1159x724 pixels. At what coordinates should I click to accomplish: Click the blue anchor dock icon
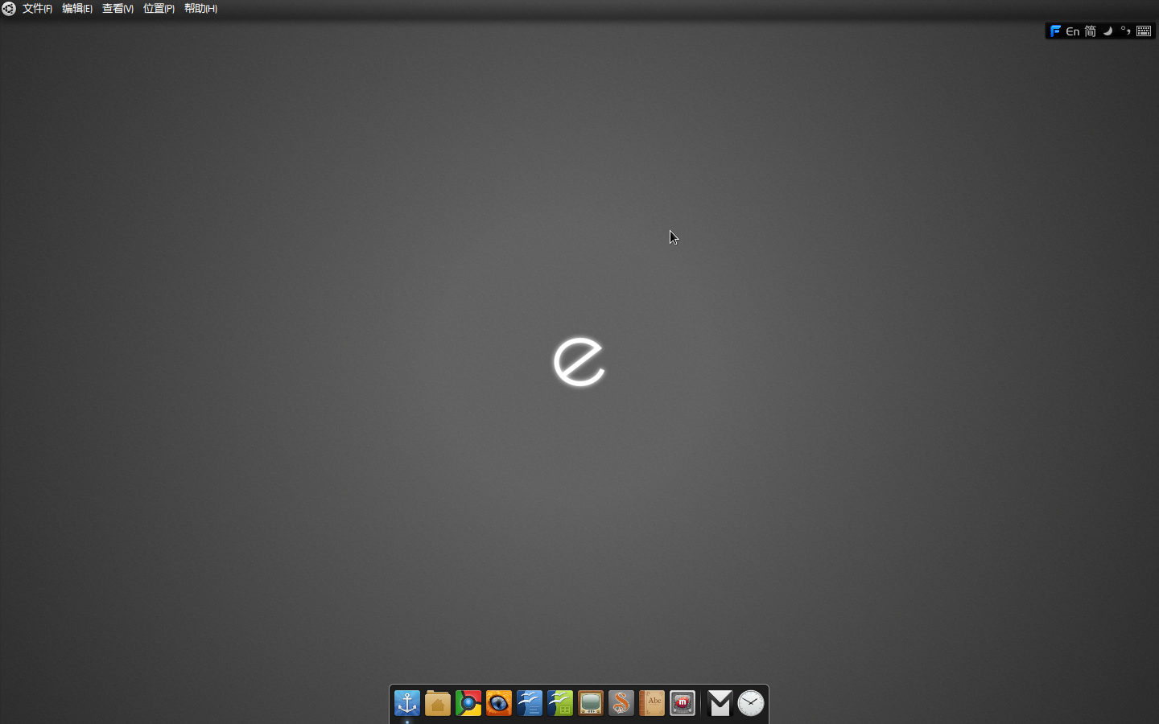pyautogui.click(x=407, y=703)
